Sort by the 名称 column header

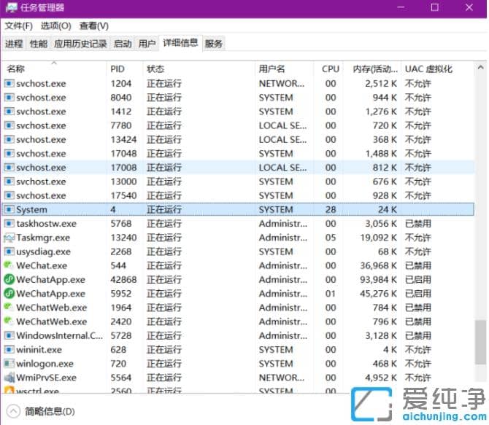(x=55, y=69)
